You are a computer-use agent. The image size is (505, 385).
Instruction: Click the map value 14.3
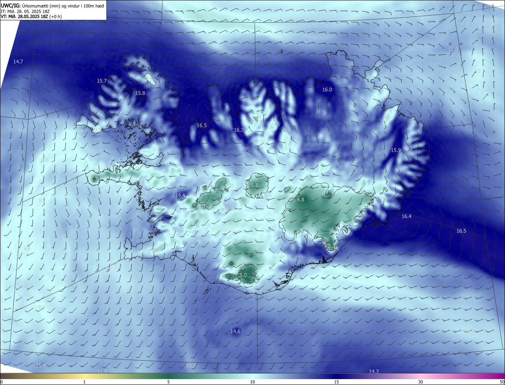[x=374, y=371]
